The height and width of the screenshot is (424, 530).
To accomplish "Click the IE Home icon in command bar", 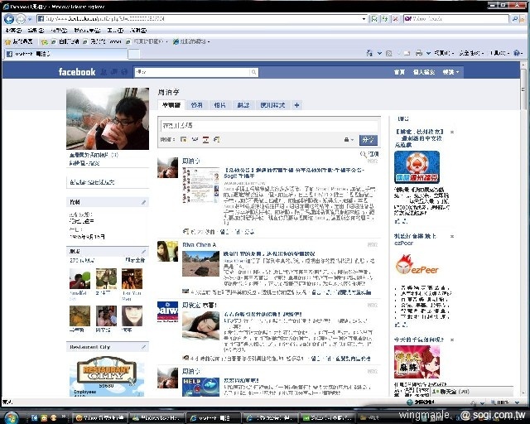I will (369, 53).
